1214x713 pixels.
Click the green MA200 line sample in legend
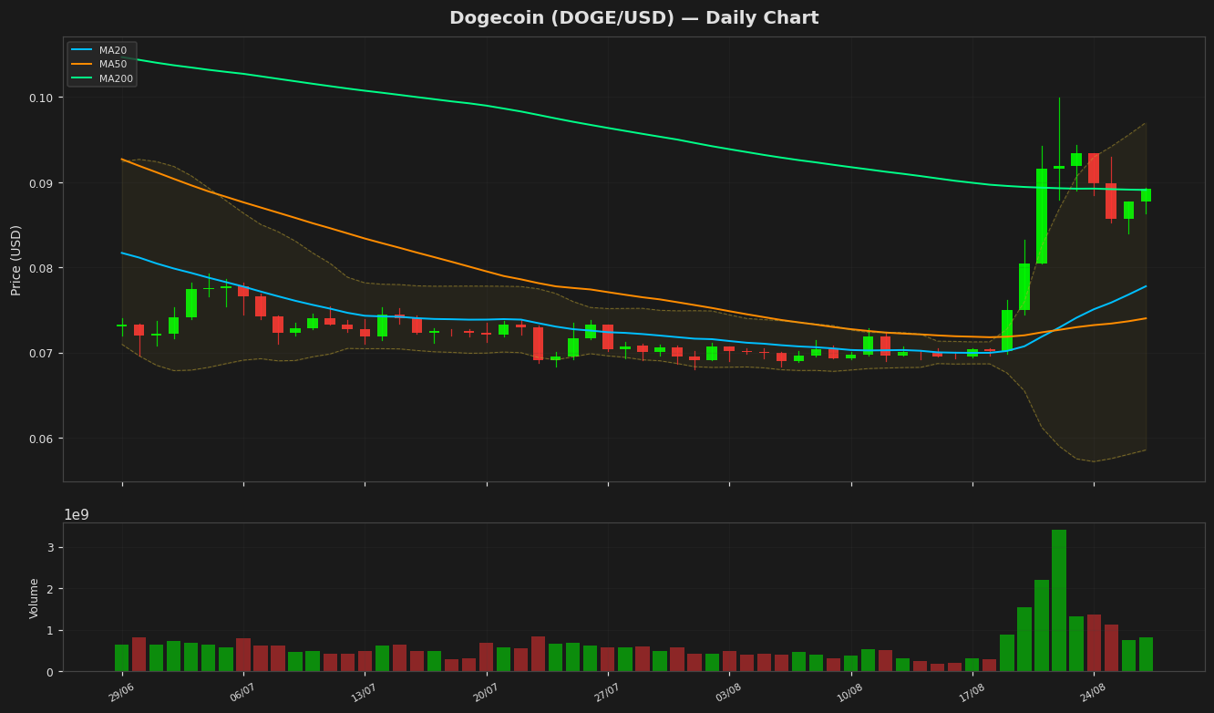click(82, 78)
